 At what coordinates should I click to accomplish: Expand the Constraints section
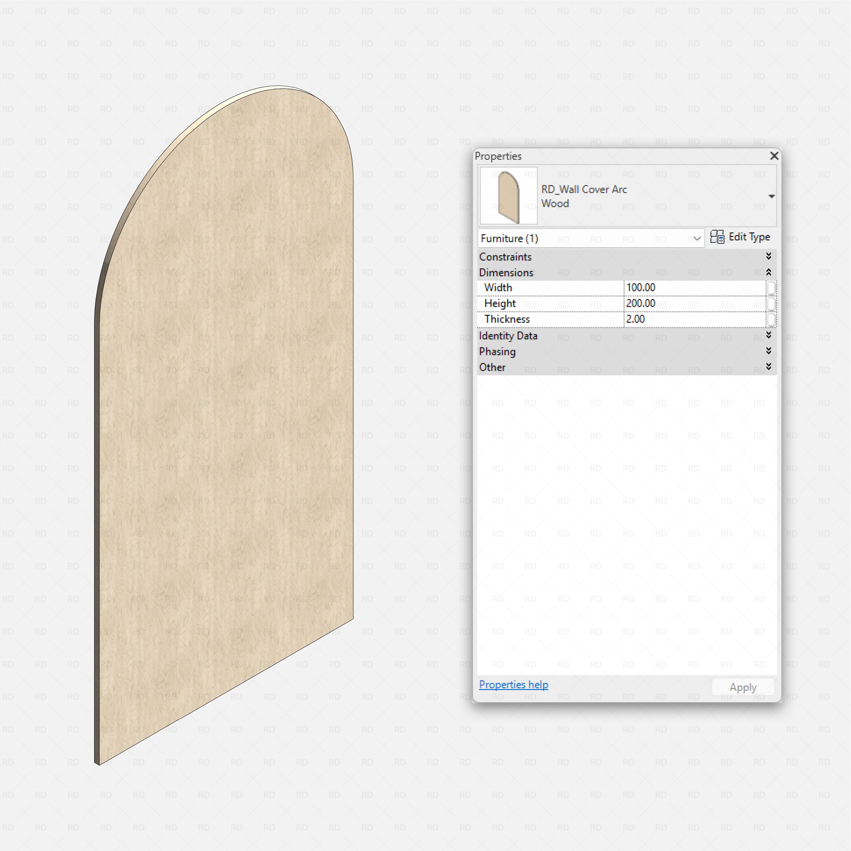pyautogui.click(x=768, y=256)
